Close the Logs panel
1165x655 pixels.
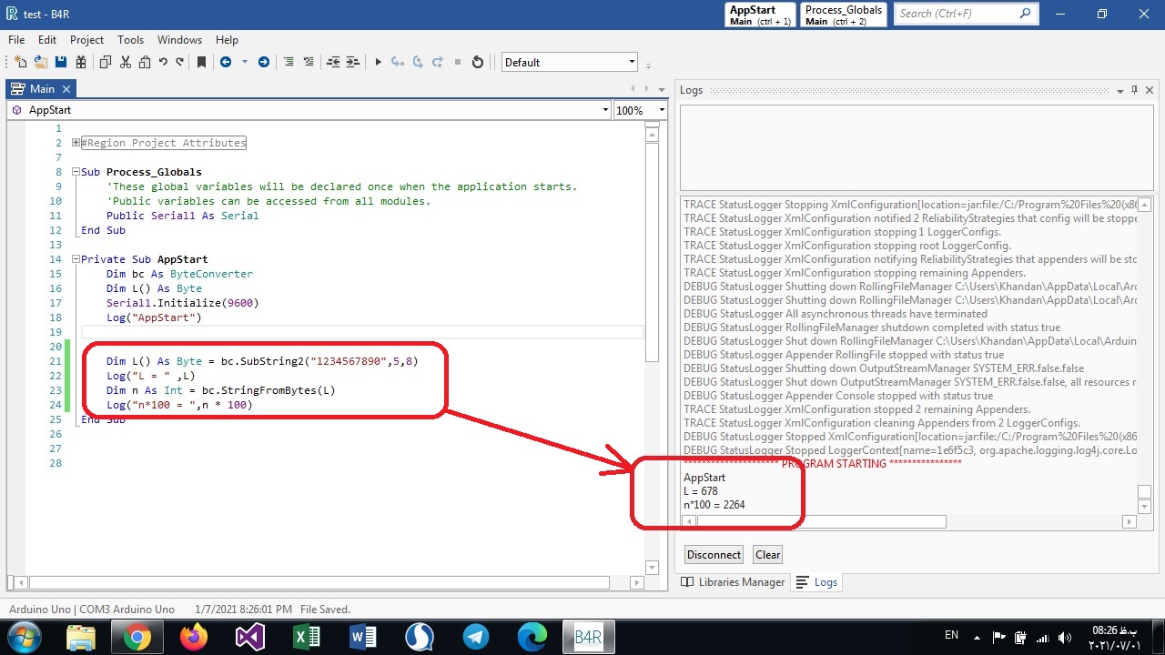1150,90
